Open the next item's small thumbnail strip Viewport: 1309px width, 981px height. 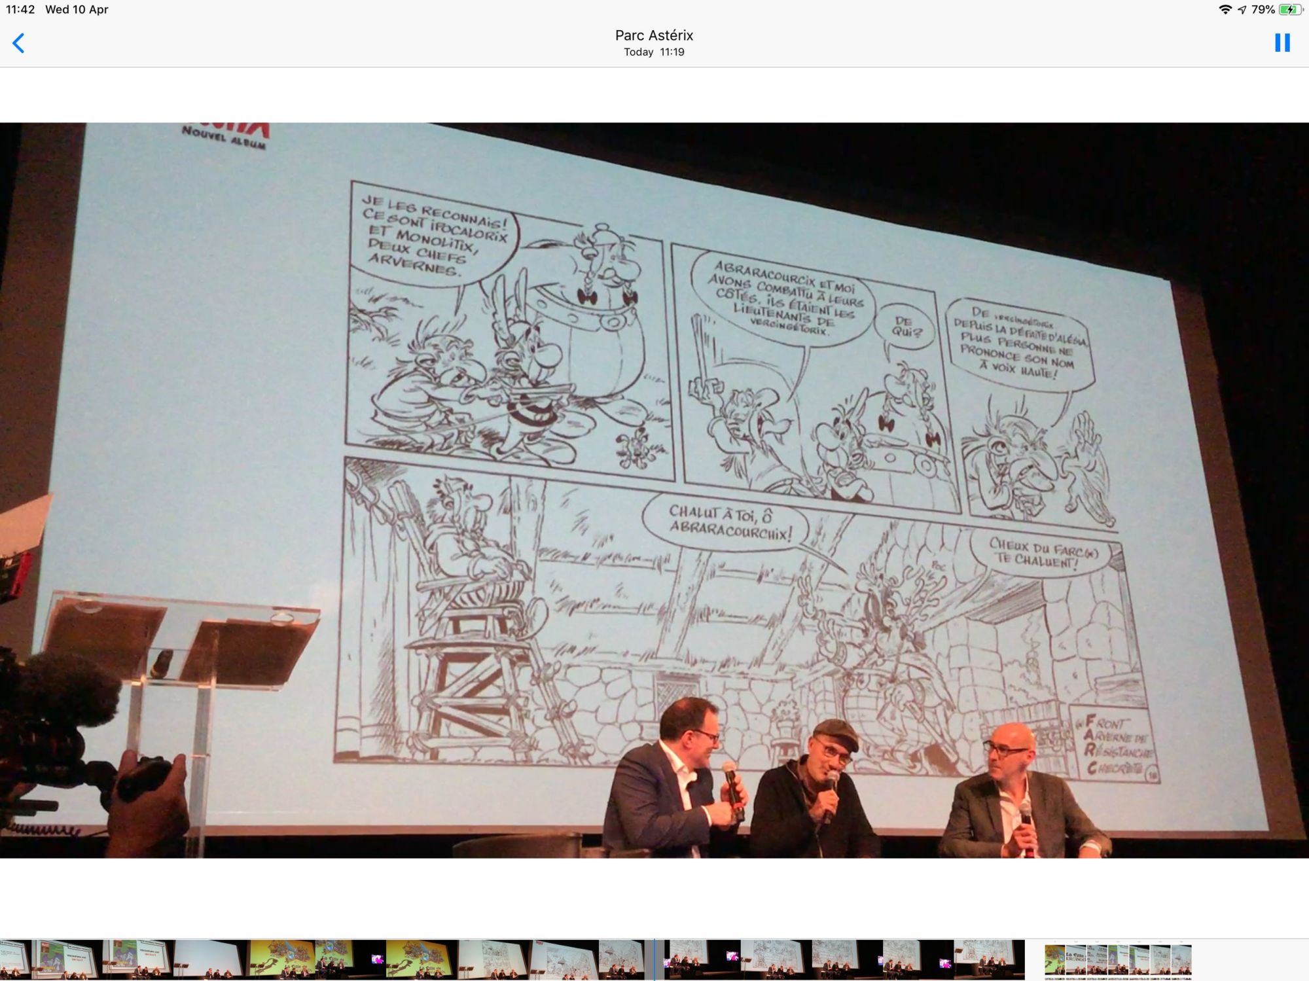pos(1117,959)
